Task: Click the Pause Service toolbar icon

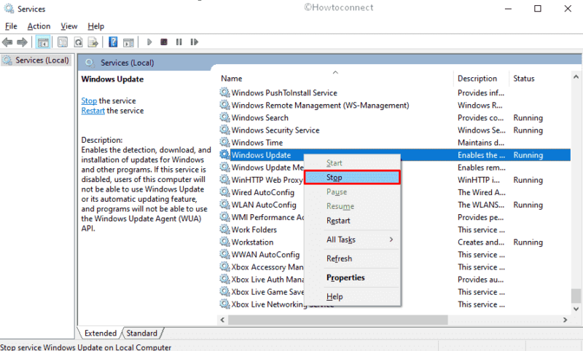Action: coord(179,42)
